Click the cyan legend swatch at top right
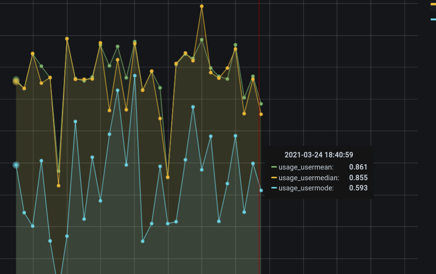This screenshot has height=274, width=436. click(433, 19)
